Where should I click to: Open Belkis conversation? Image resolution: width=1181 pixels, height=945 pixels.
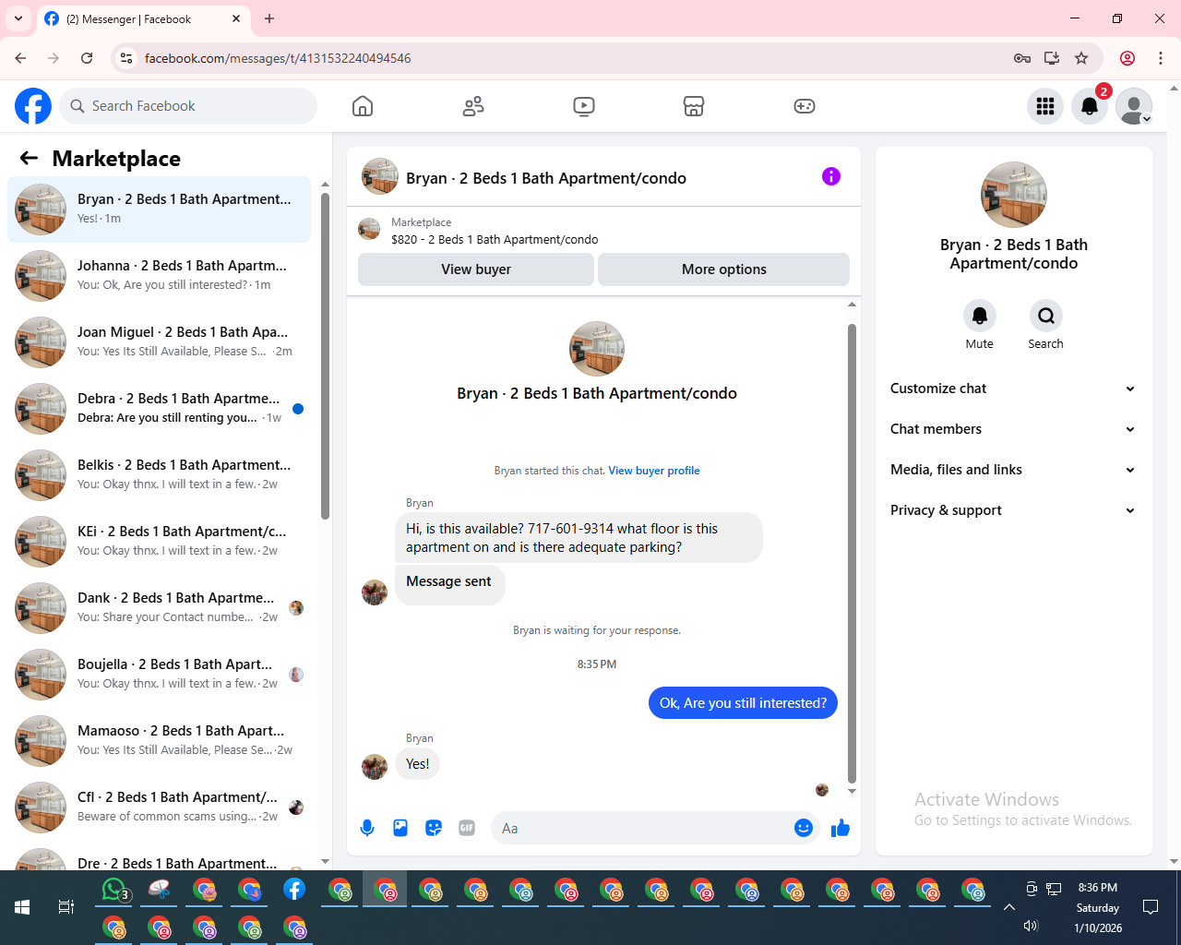pos(159,475)
